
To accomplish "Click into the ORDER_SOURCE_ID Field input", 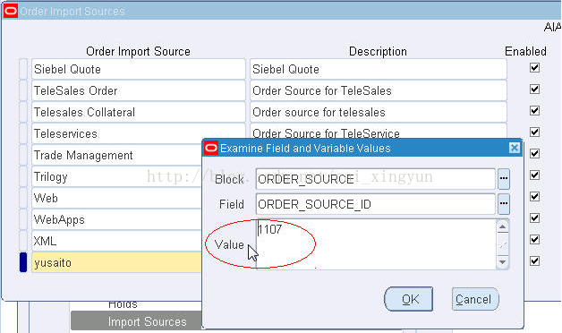I will coord(376,204).
